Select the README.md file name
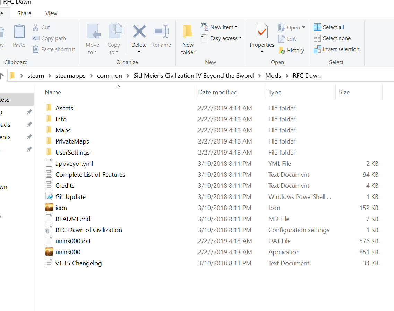Viewport: 394px width, 311px height. pyautogui.click(x=73, y=219)
